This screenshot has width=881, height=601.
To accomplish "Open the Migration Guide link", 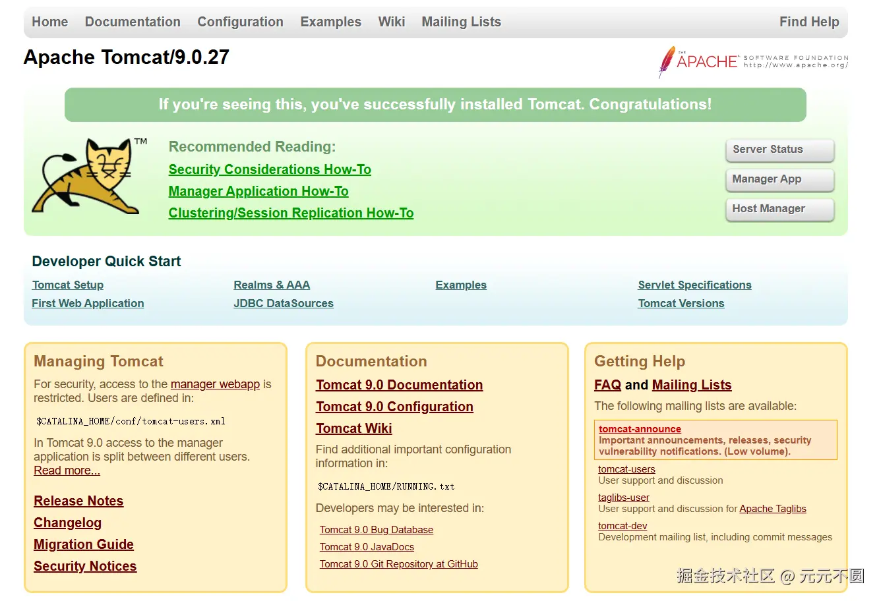I will 84,544.
